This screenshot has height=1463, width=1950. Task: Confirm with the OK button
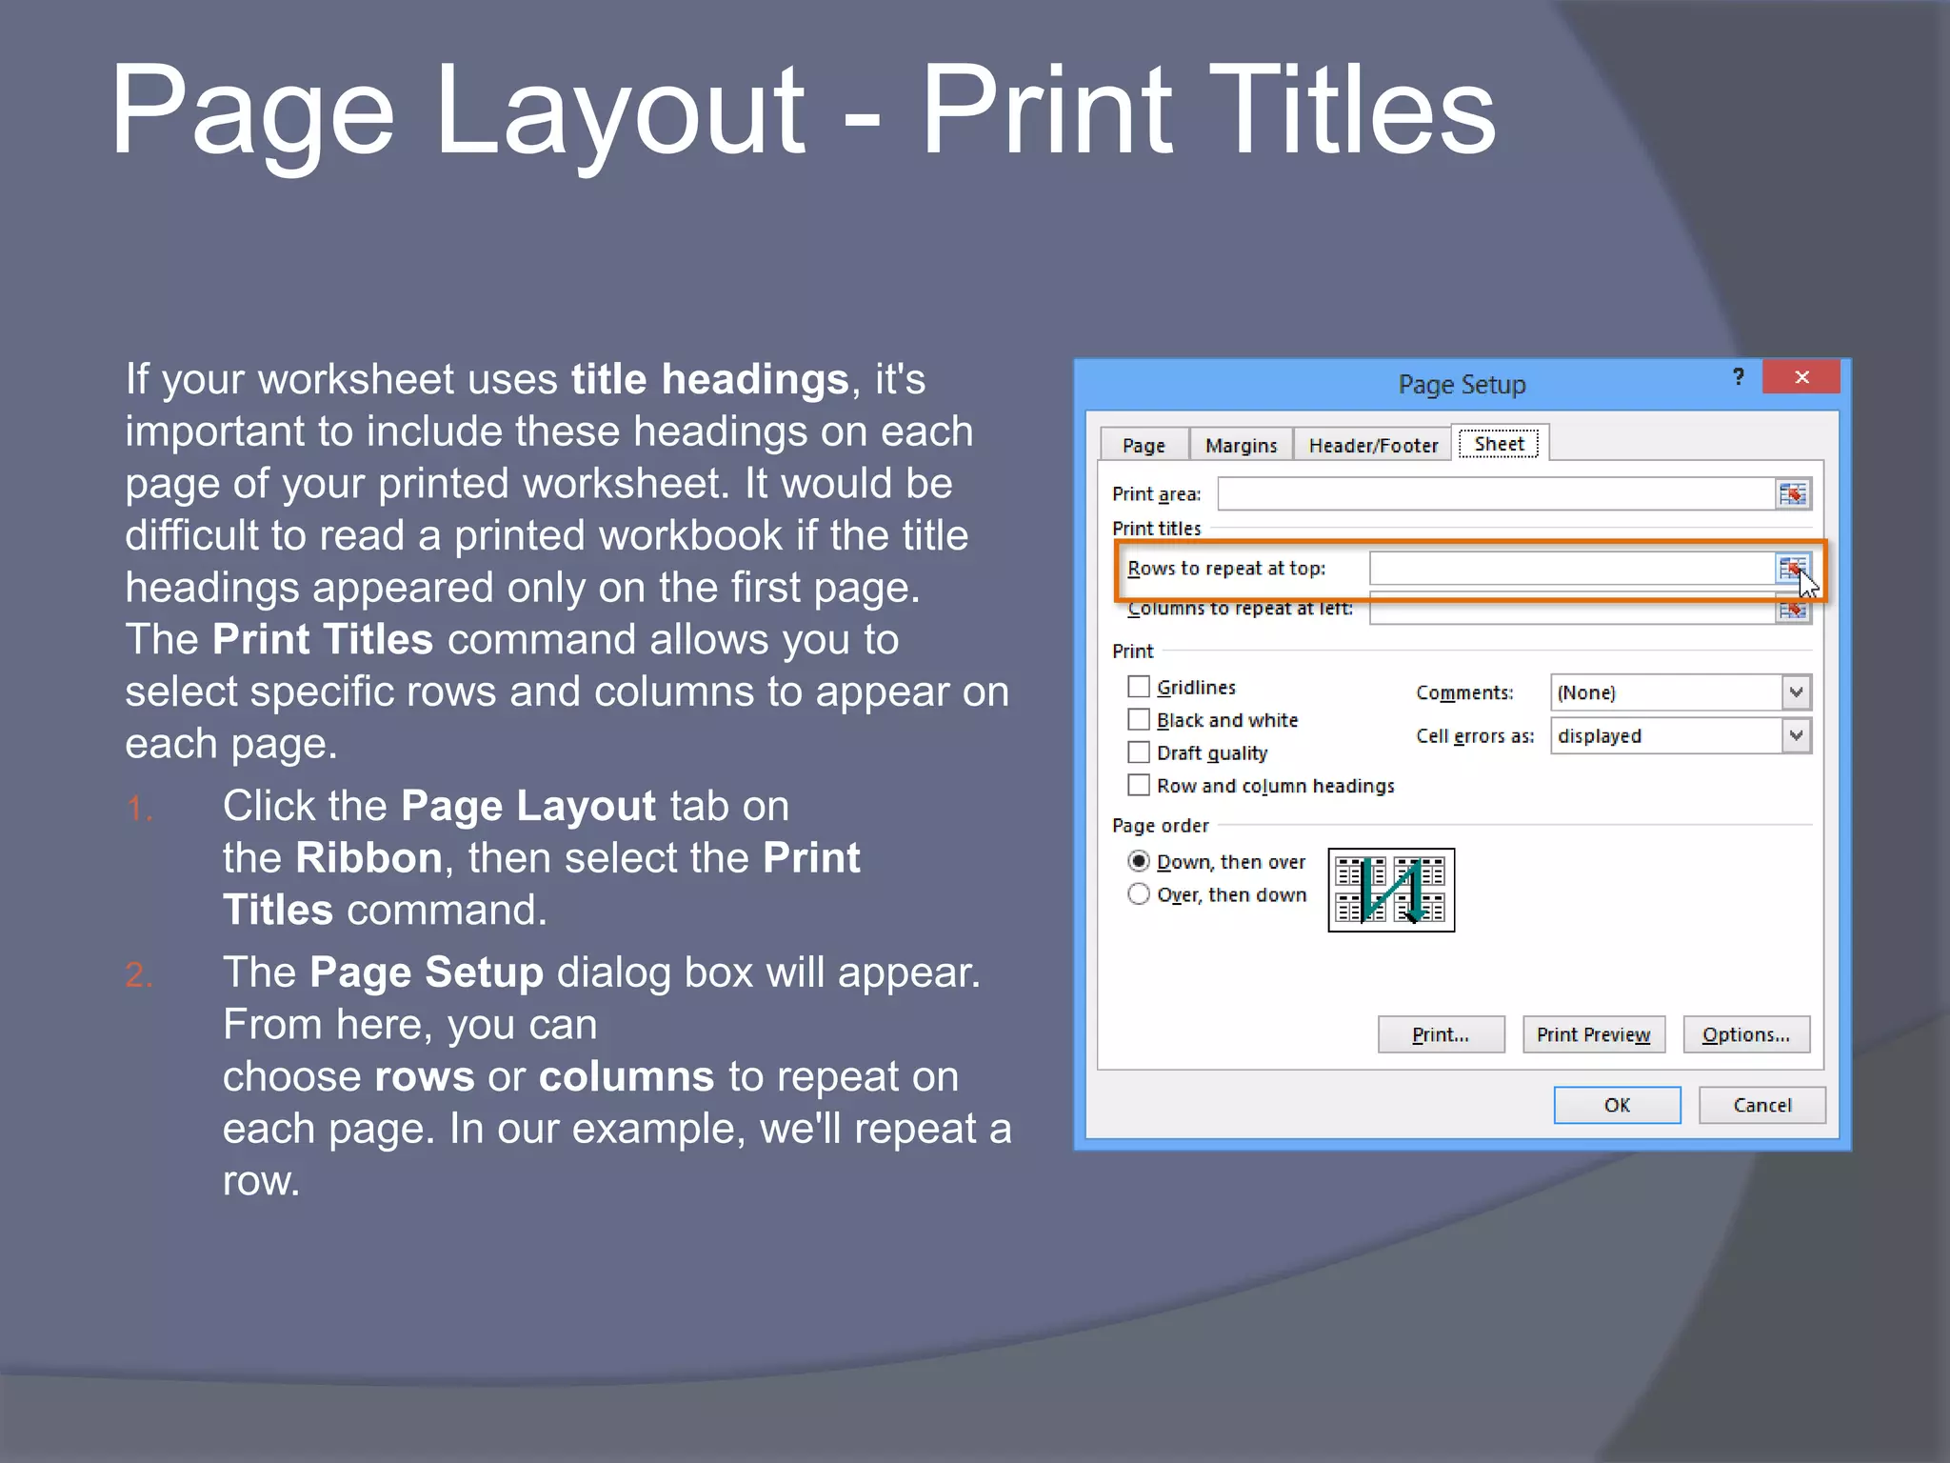click(1617, 1105)
